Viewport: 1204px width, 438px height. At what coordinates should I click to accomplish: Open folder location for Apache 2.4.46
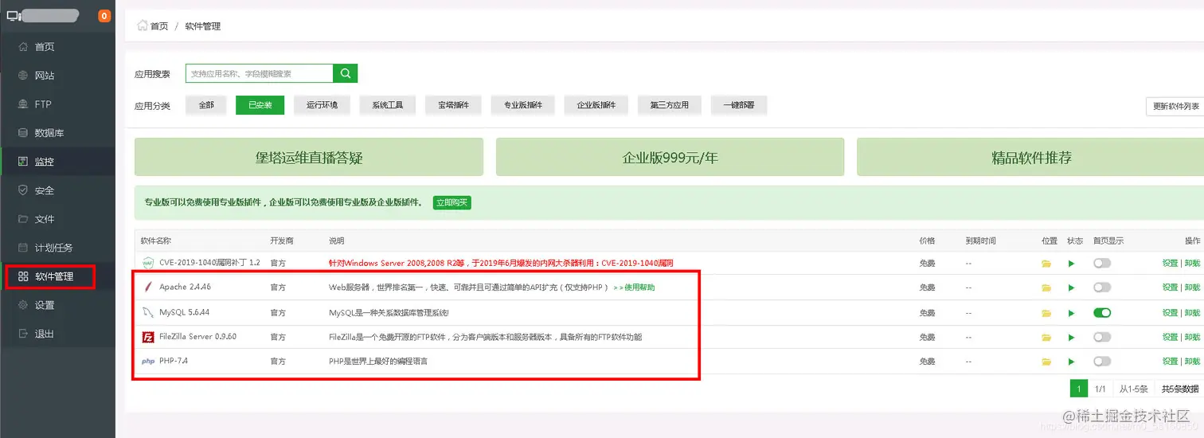coord(1046,287)
